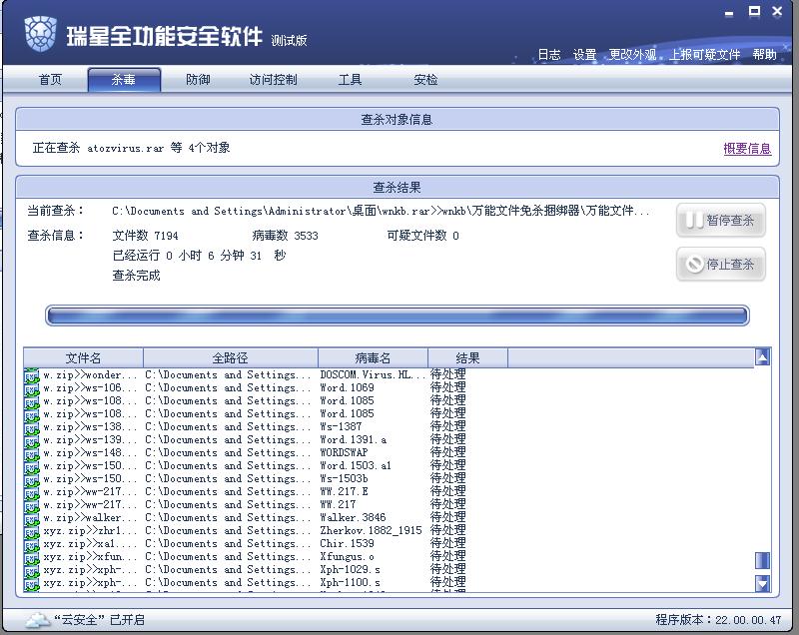Click the results list scroll down arrow

pos(762,583)
